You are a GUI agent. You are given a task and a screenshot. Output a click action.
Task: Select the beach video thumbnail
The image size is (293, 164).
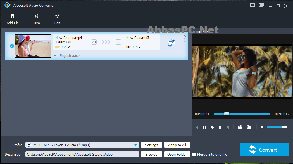(33, 46)
